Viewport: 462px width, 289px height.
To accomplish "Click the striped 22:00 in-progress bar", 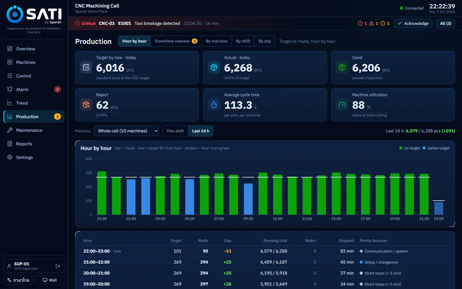I will 439,208.
